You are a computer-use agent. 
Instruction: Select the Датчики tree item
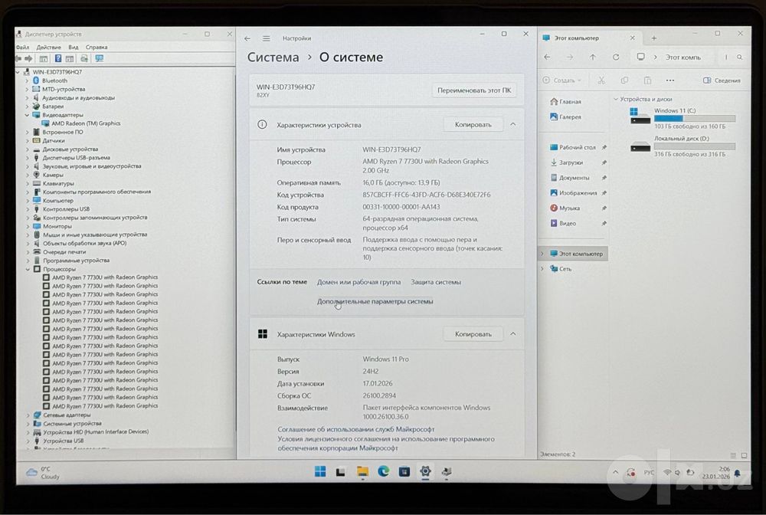tap(54, 141)
